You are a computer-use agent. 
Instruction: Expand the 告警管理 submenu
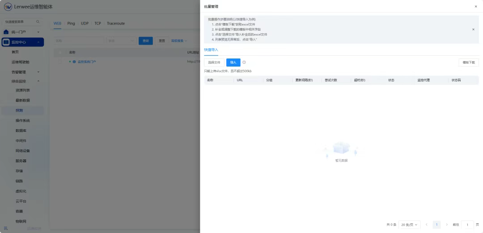[38, 72]
